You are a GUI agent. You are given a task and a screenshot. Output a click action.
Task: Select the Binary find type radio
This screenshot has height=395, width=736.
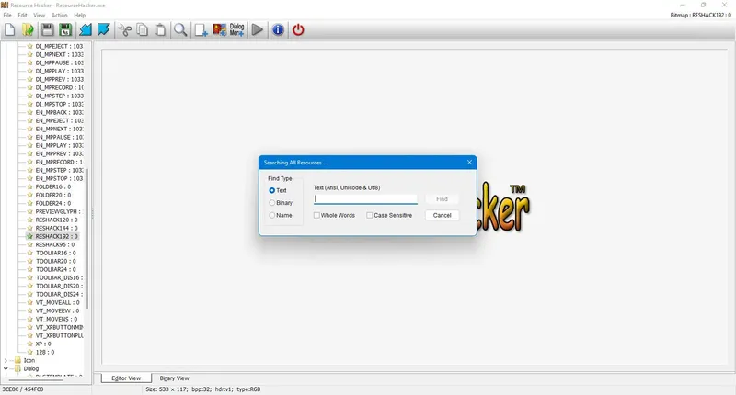coord(271,203)
